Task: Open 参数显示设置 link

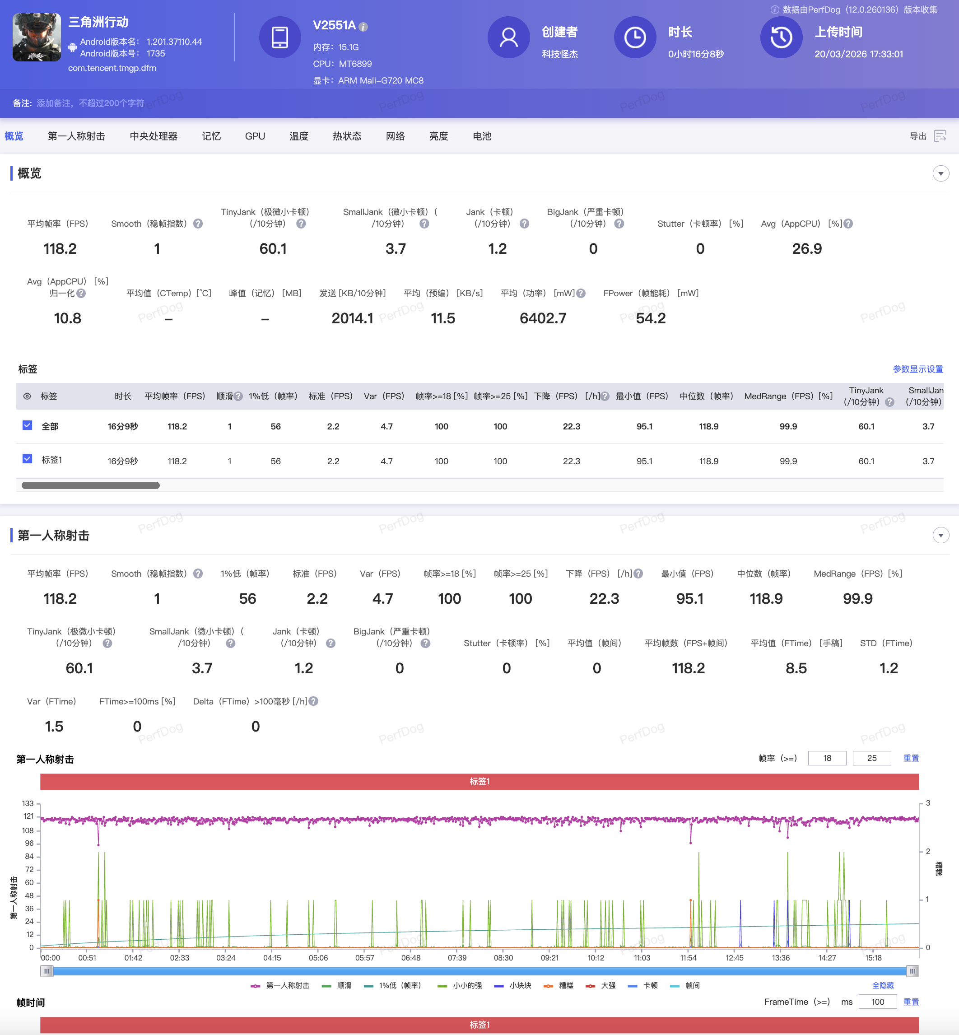Action: point(917,369)
